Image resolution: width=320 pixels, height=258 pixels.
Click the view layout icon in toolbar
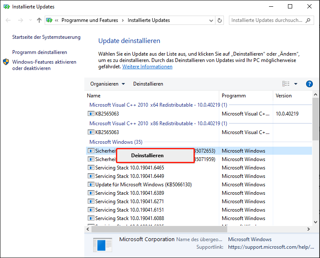tap(286, 84)
